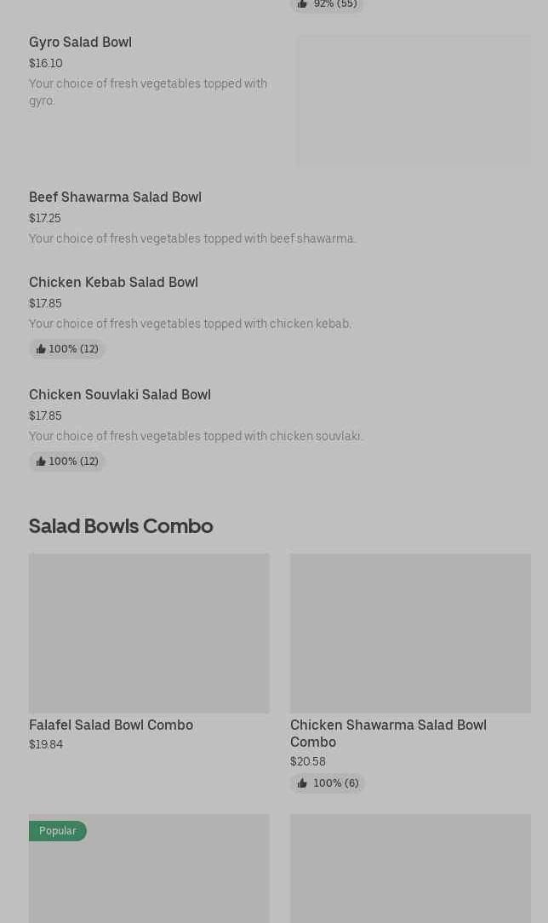Click the 92% (55) thumbs-up rating
Image resolution: width=548 pixels, height=923 pixels.
(327, 4)
